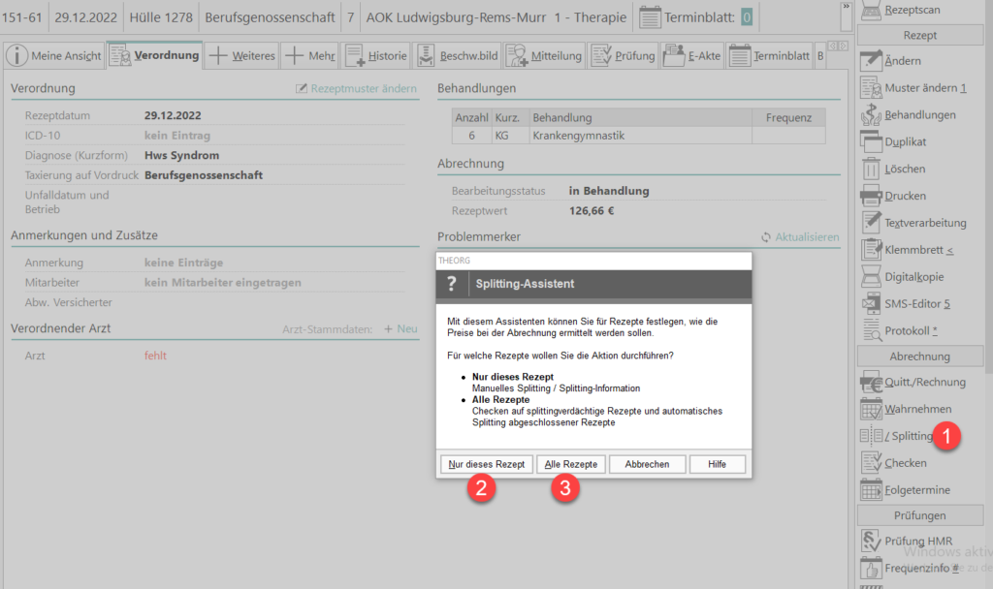Switch to the Historie tab

(x=376, y=56)
